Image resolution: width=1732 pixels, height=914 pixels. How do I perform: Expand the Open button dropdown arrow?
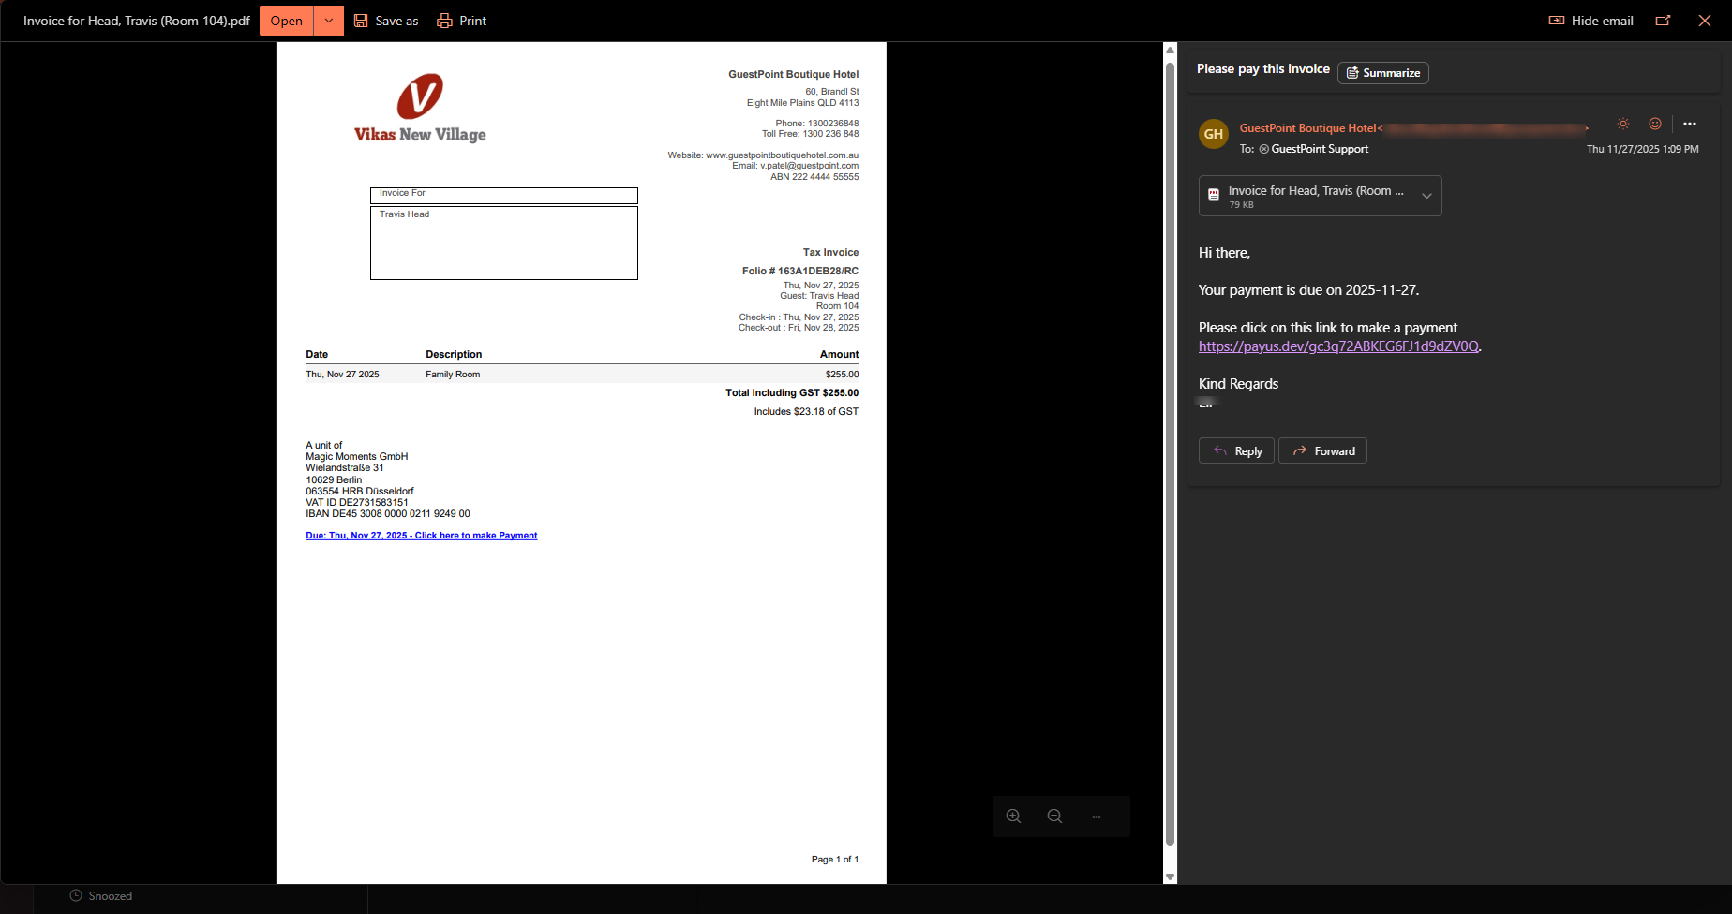click(x=329, y=21)
